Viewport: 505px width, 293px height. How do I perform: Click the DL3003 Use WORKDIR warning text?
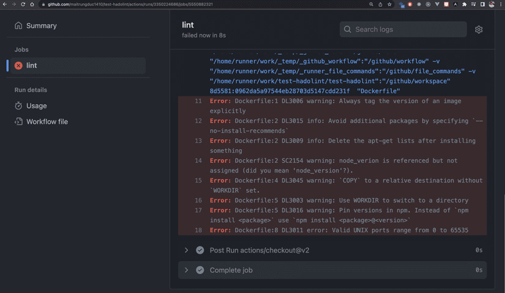339,200
